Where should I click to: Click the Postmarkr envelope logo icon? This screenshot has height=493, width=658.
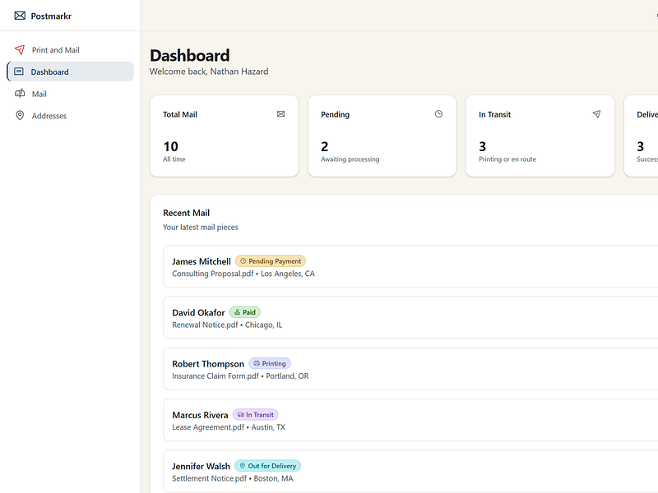point(20,16)
